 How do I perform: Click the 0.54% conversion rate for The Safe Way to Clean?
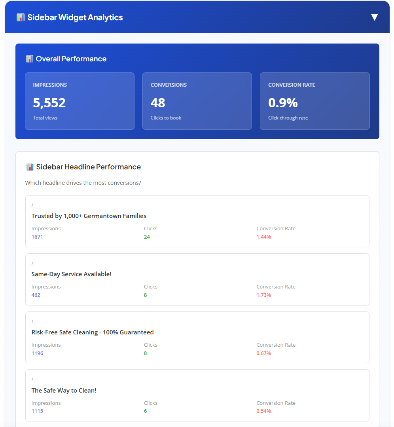(x=263, y=411)
